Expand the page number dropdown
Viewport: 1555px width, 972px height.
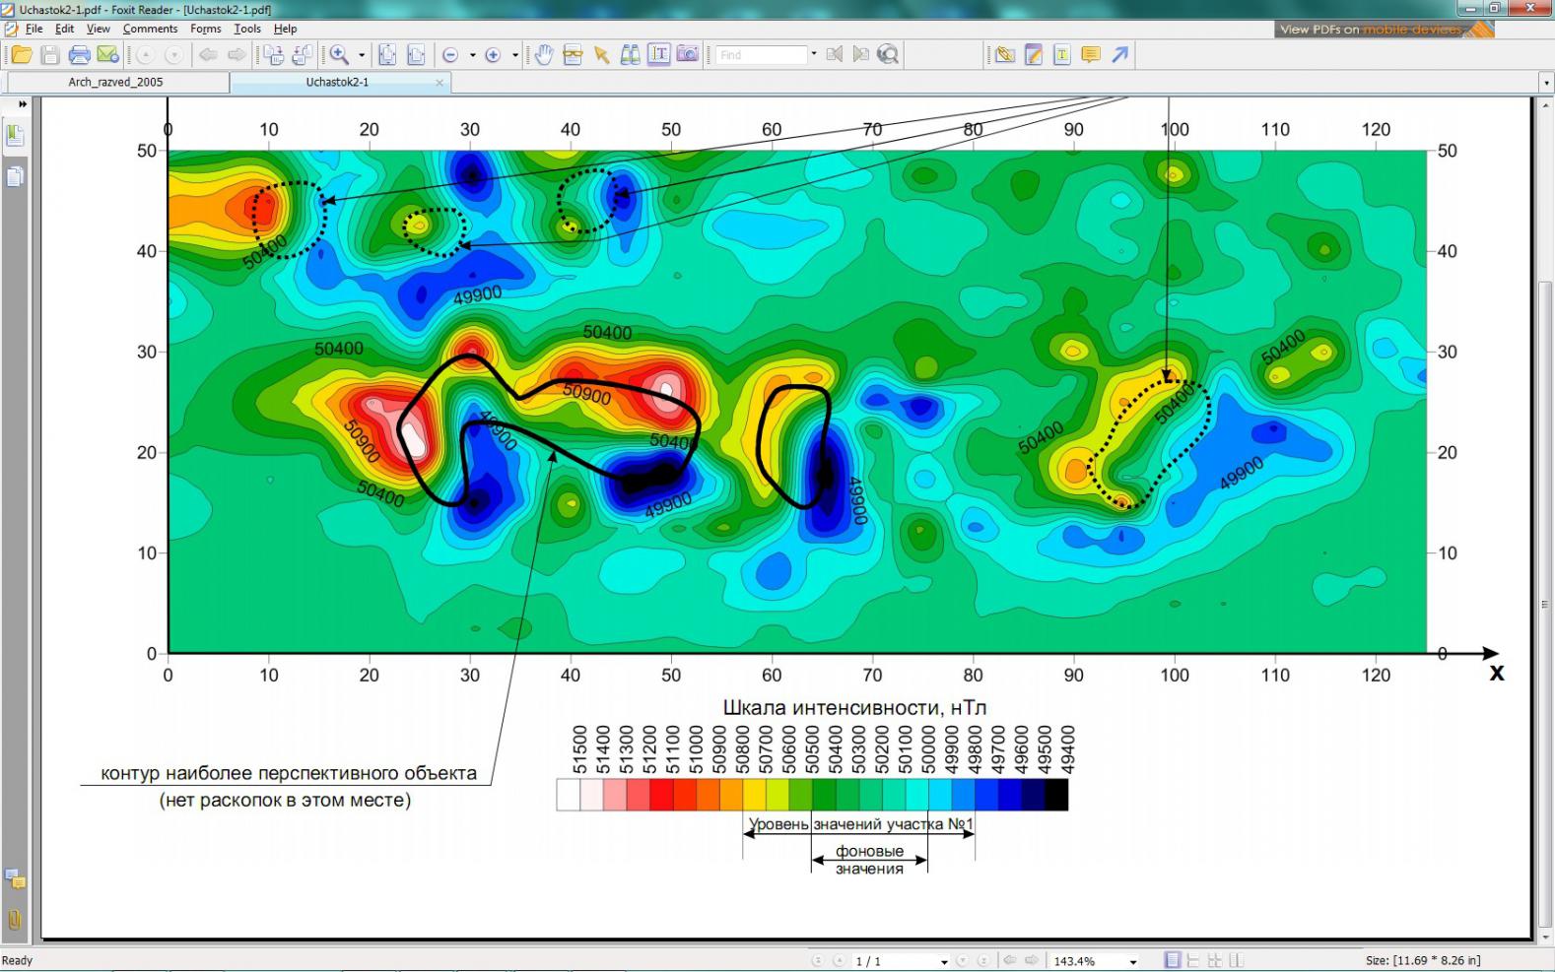(944, 961)
